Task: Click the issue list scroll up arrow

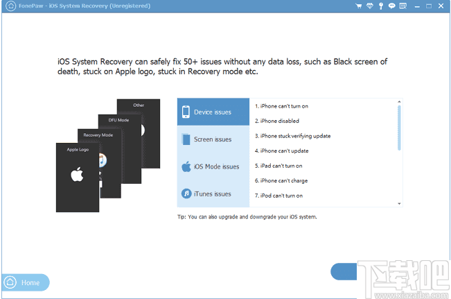Action: pyautogui.click(x=399, y=102)
